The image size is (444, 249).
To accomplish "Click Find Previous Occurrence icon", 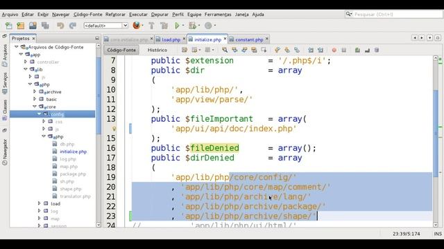I will 234,50.
